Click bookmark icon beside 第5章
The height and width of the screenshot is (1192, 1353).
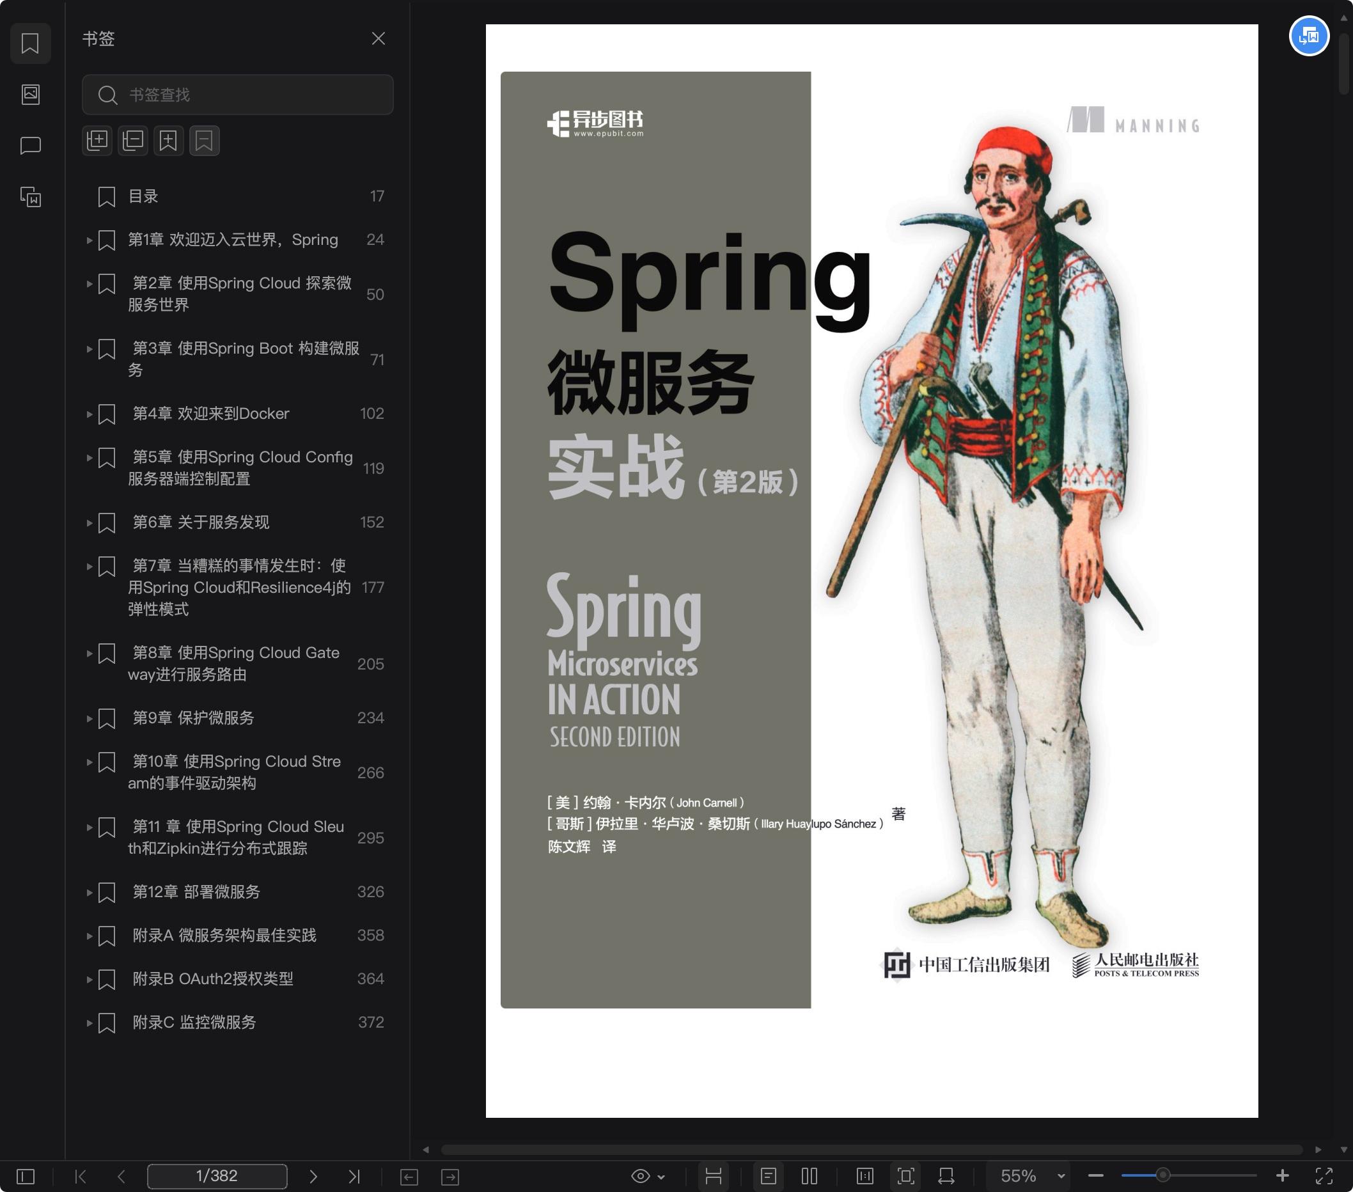point(107,458)
